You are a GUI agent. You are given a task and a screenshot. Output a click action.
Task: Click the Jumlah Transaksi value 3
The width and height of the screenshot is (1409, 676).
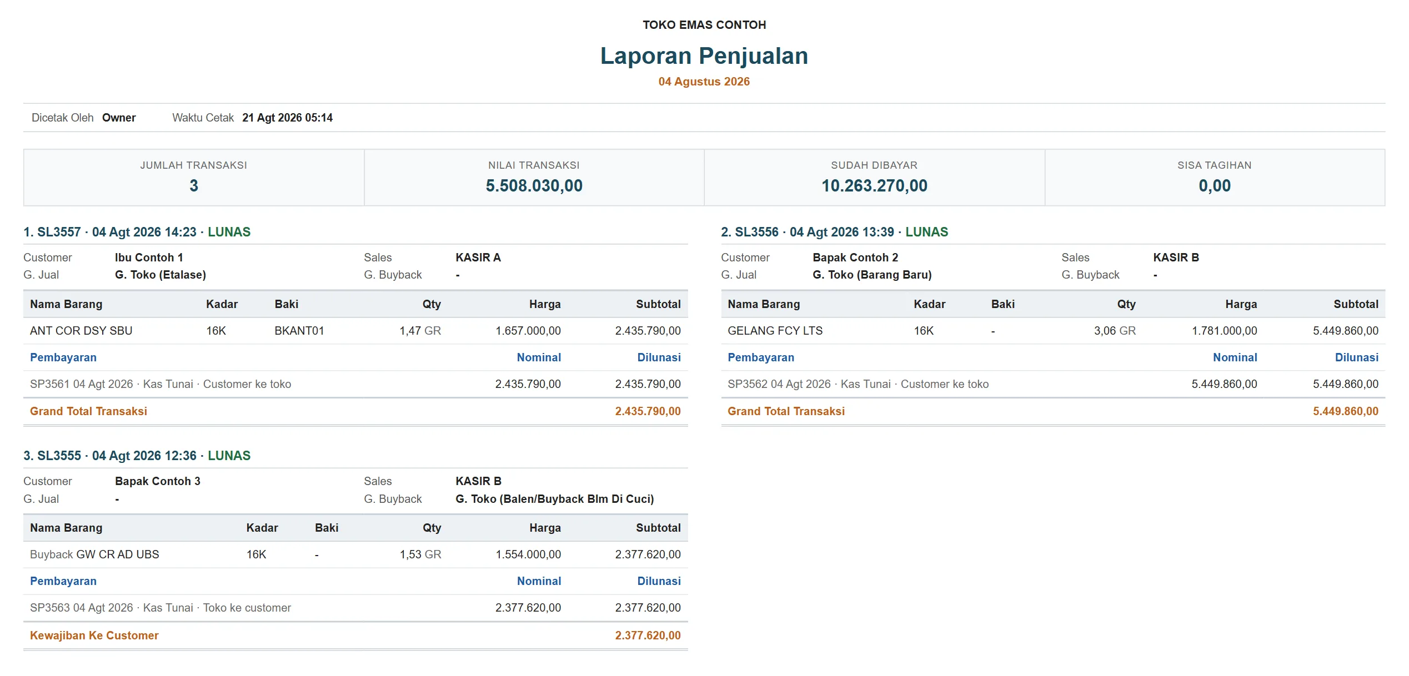click(194, 186)
